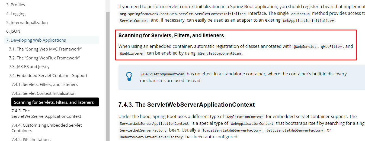Open 7.4.4 Customizing Embedded Servlet Containers

pos(47,128)
